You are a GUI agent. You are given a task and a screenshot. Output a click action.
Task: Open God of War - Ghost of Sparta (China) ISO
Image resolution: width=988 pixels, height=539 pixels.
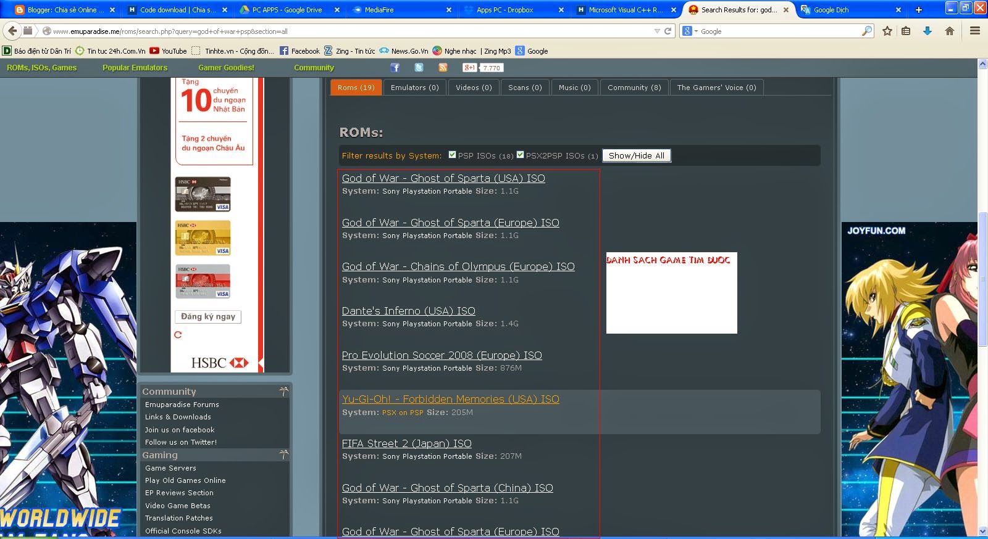pos(448,488)
